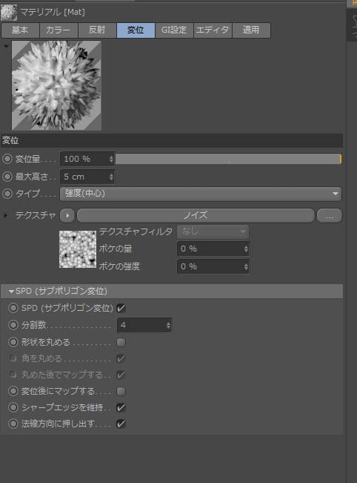
Task: Click the 最大高さ stepper arrows
Action: pyautogui.click(x=111, y=177)
